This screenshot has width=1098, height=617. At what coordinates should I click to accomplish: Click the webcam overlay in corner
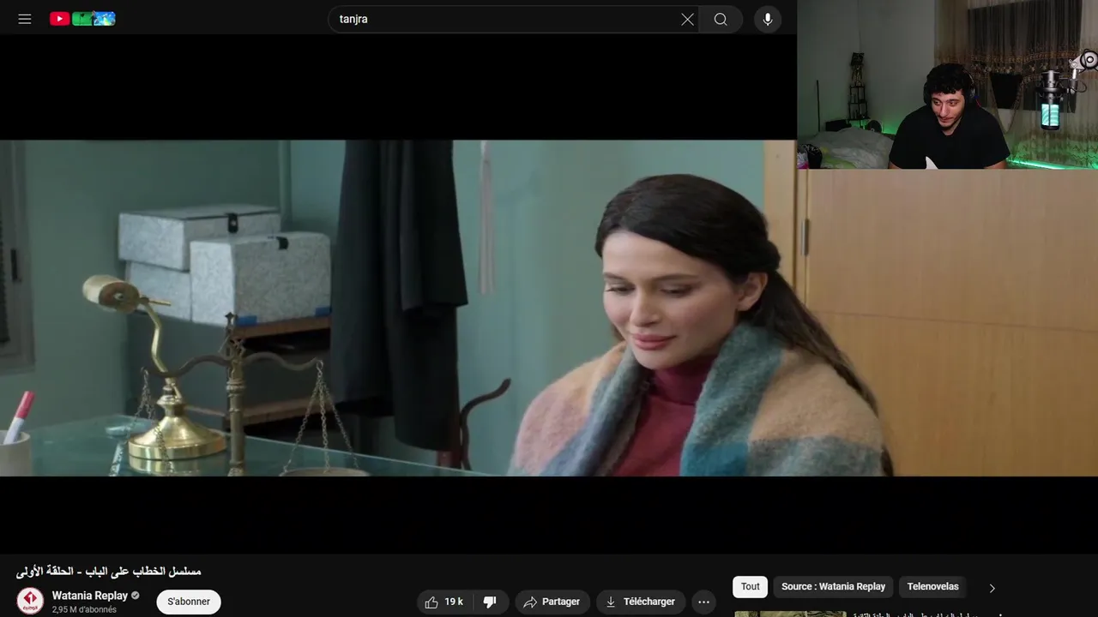947,84
